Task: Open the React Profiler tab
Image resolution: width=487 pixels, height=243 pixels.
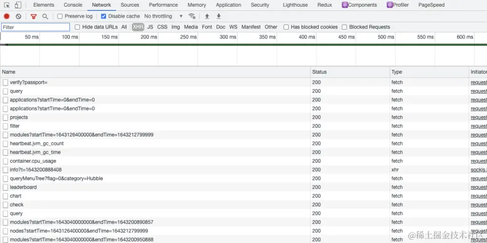Action: point(398,5)
